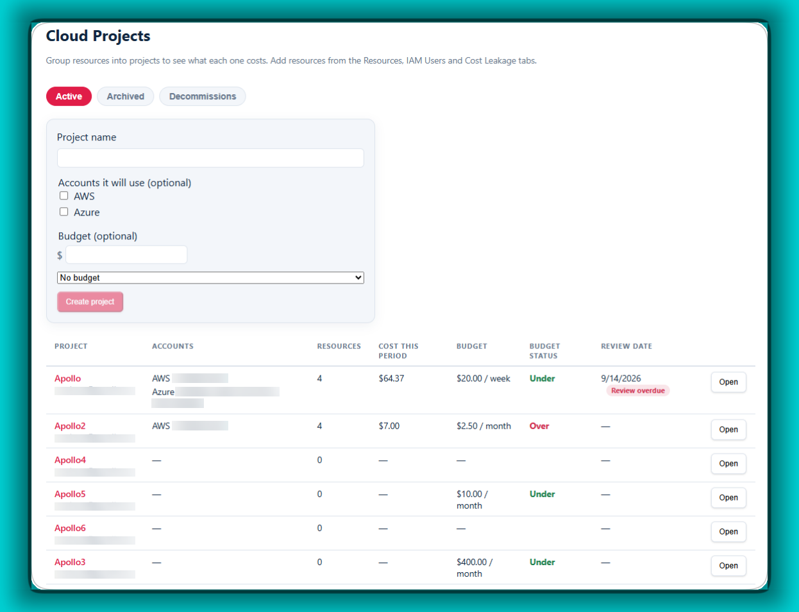Enable the AWS account checkbox
The height and width of the screenshot is (612, 799).
coord(64,196)
